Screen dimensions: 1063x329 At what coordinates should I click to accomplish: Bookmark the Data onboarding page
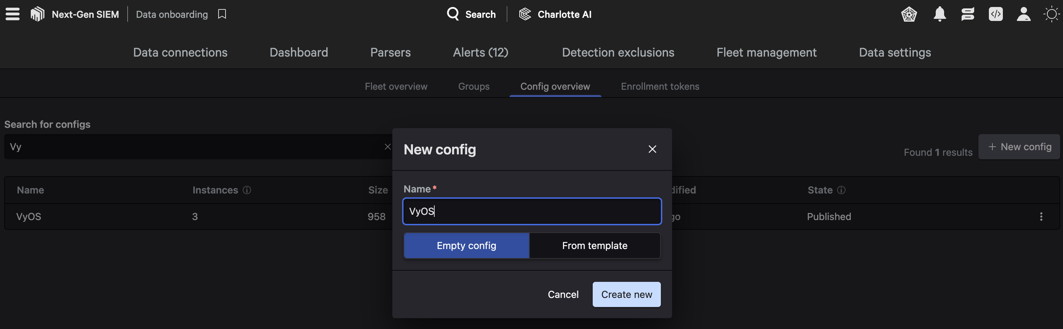coord(222,14)
